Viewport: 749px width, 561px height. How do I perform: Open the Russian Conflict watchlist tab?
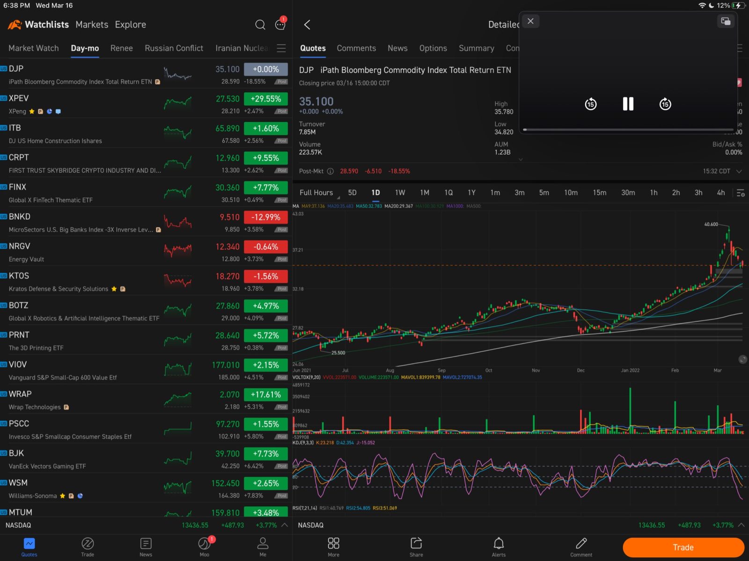coord(174,48)
